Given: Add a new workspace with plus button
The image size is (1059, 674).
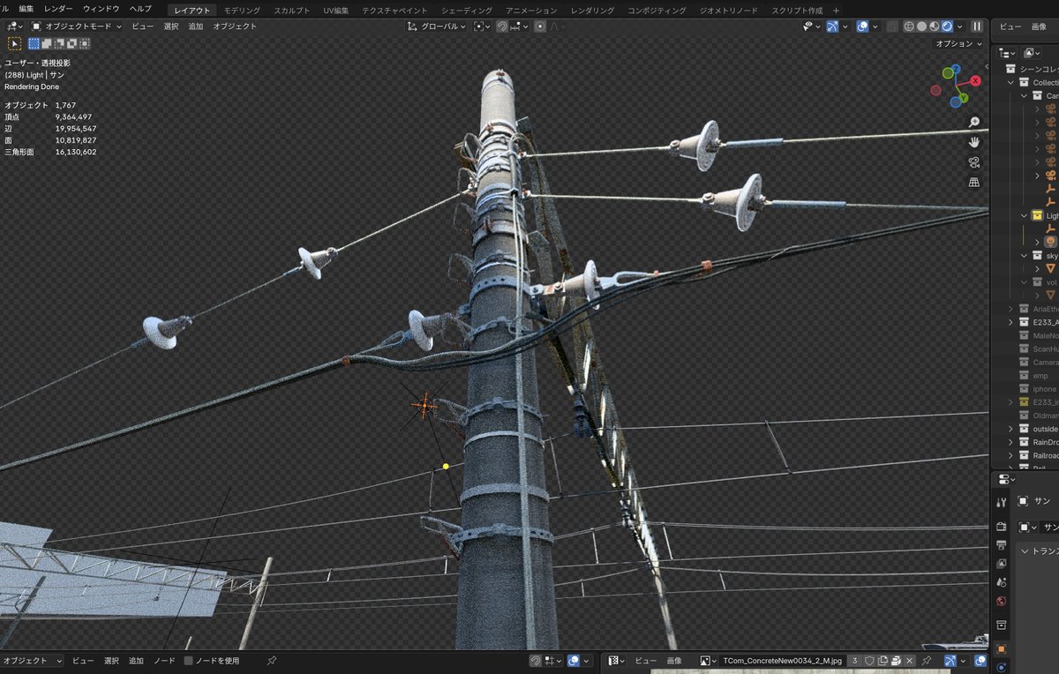Looking at the screenshot, I should click(x=837, y=10).
